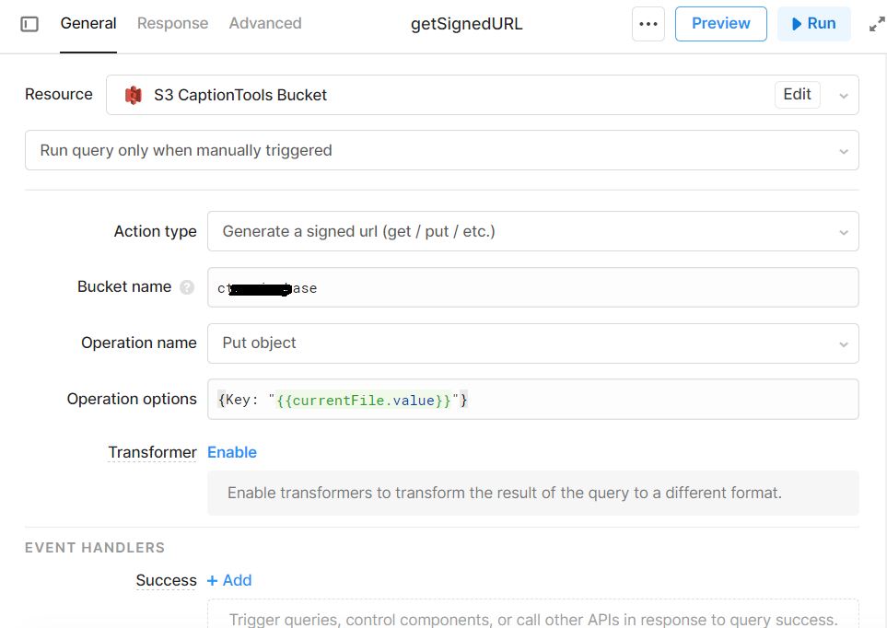
Task: Click the Operation options field
Action: click(532, 400)
